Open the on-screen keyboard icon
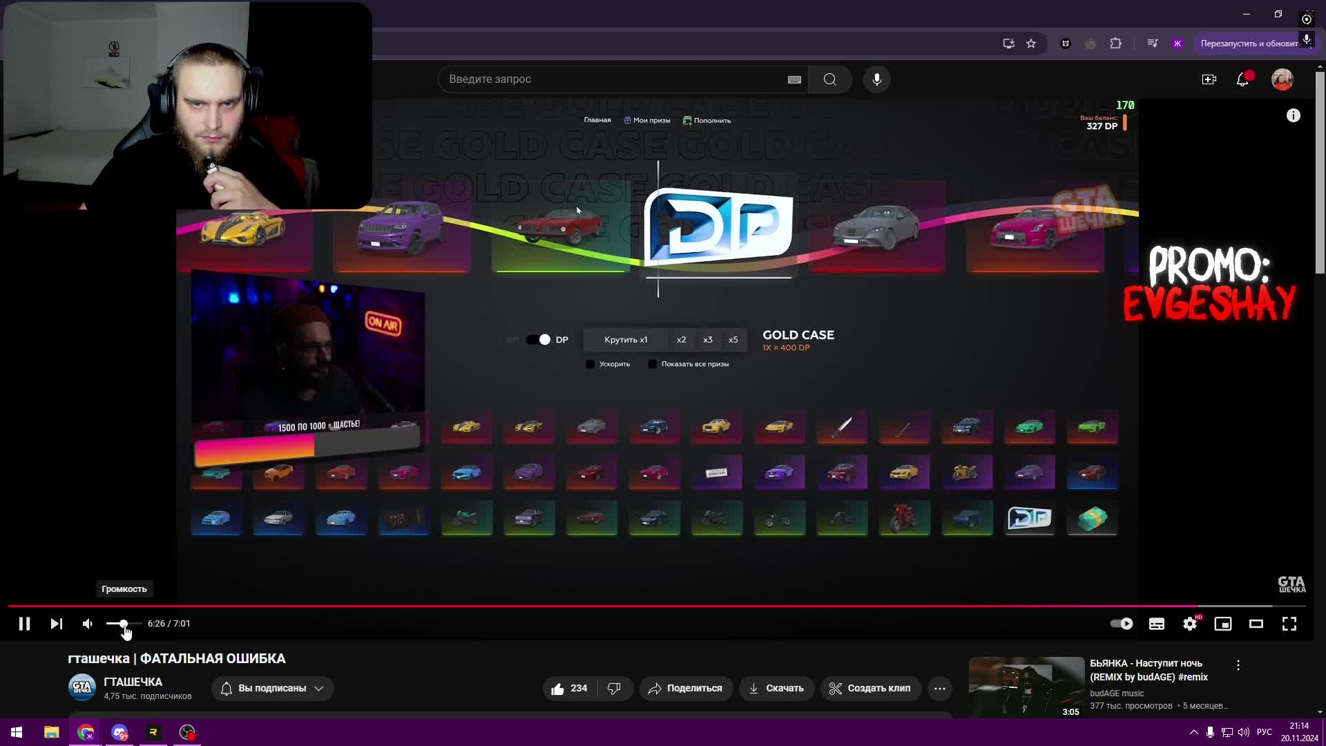 794,79
